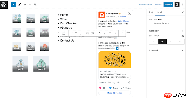Insert a link from the block toolbar

[x=110, y=33]
